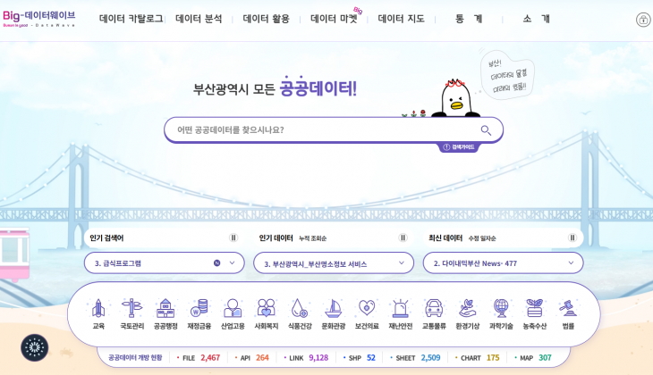This screenshot has height=375, width=653.
Task: Open the 데이터 카탈로그 menu
Action: 131,19
